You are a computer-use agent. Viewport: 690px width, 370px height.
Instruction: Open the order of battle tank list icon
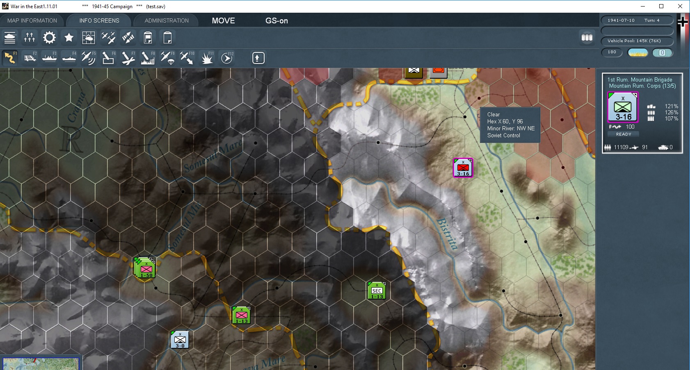[10, 38]
